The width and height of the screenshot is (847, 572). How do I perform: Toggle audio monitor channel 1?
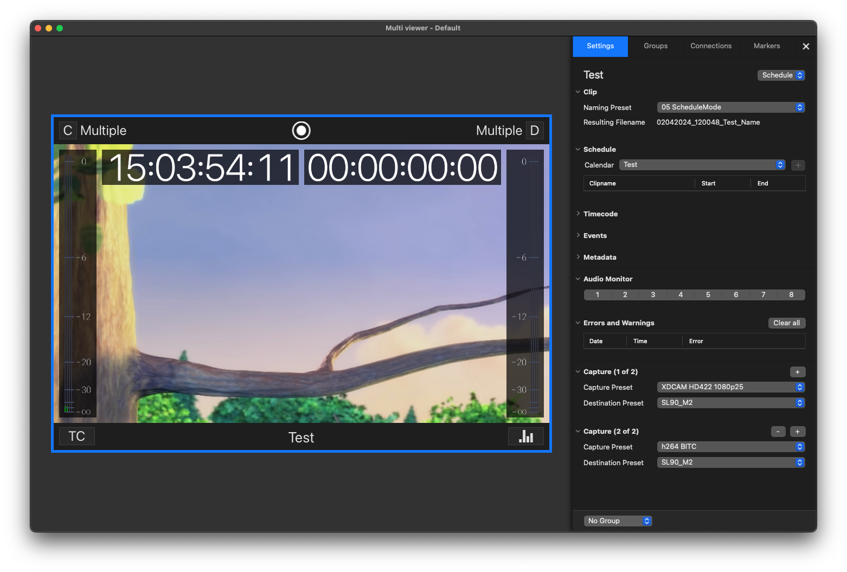tap(598, 295)
